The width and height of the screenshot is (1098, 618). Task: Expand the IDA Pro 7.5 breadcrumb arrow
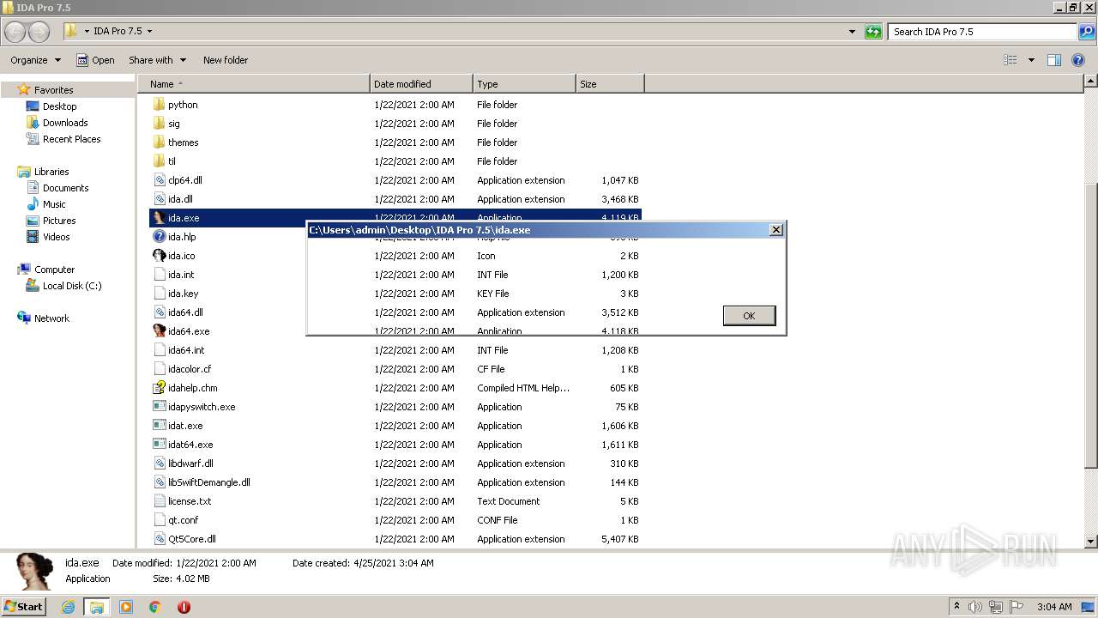pyautogui.click(x=149, y=32)
